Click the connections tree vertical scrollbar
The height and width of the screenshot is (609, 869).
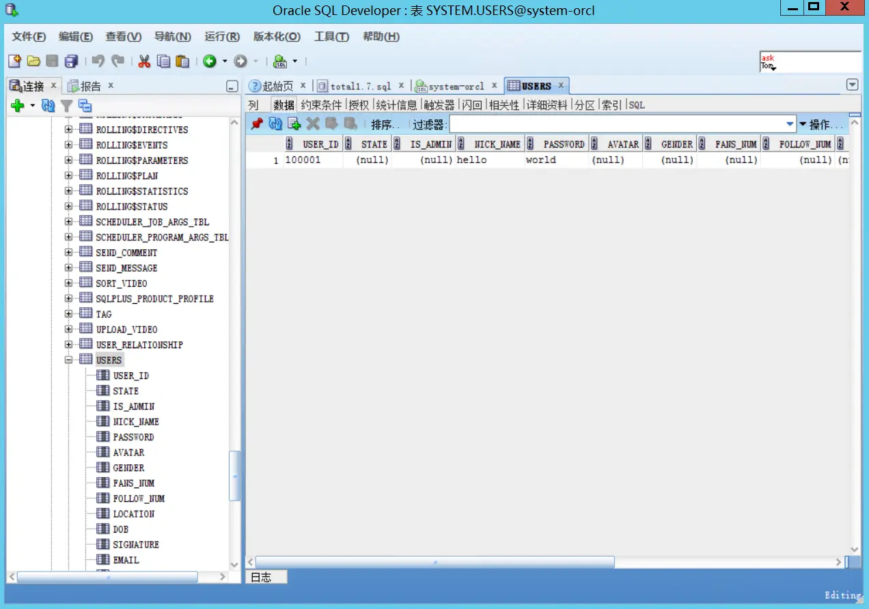point(234,475)
